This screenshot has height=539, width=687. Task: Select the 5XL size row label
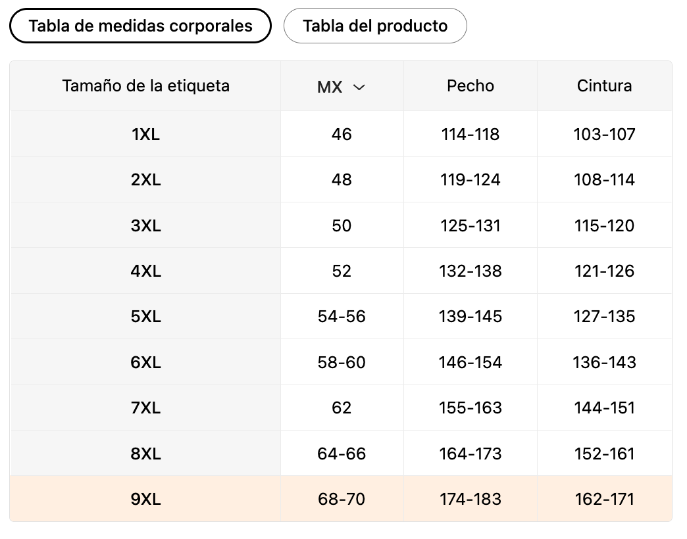[x=145, y=317]
